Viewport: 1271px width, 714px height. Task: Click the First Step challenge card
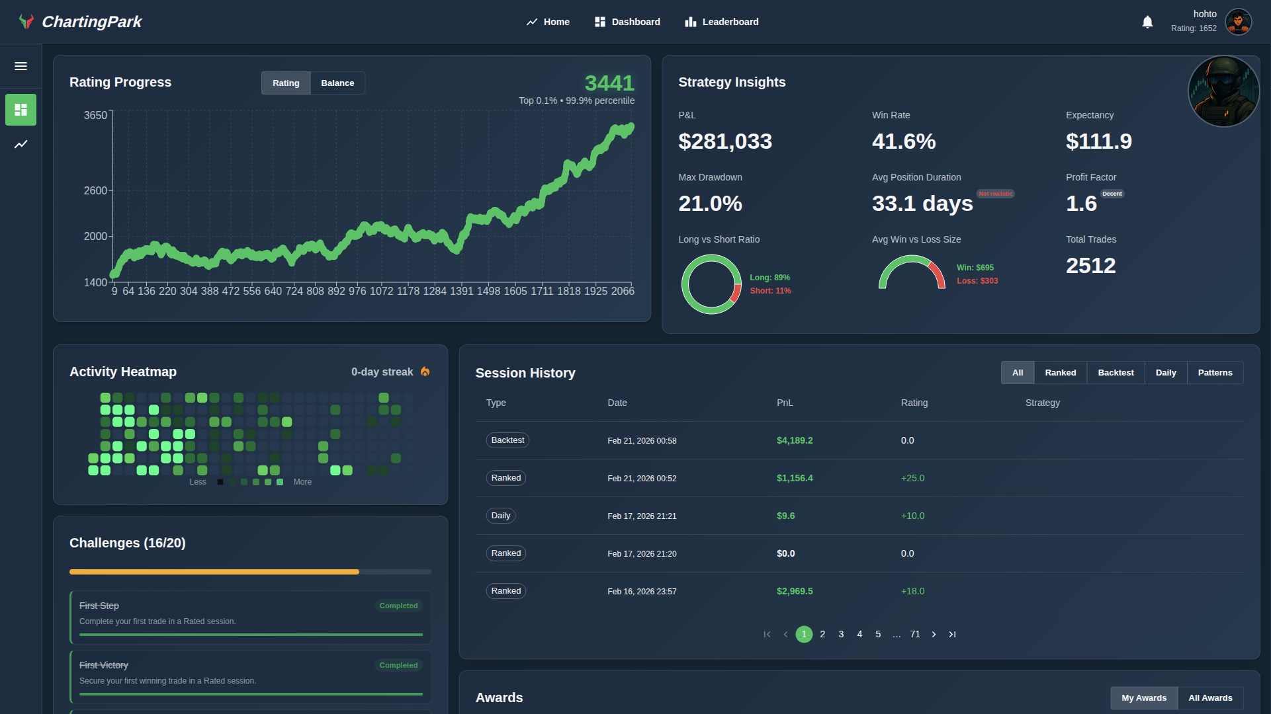pos(251,617)
